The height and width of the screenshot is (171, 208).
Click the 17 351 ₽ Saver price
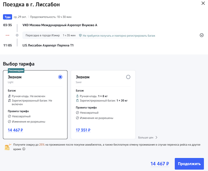pos(83,130)
